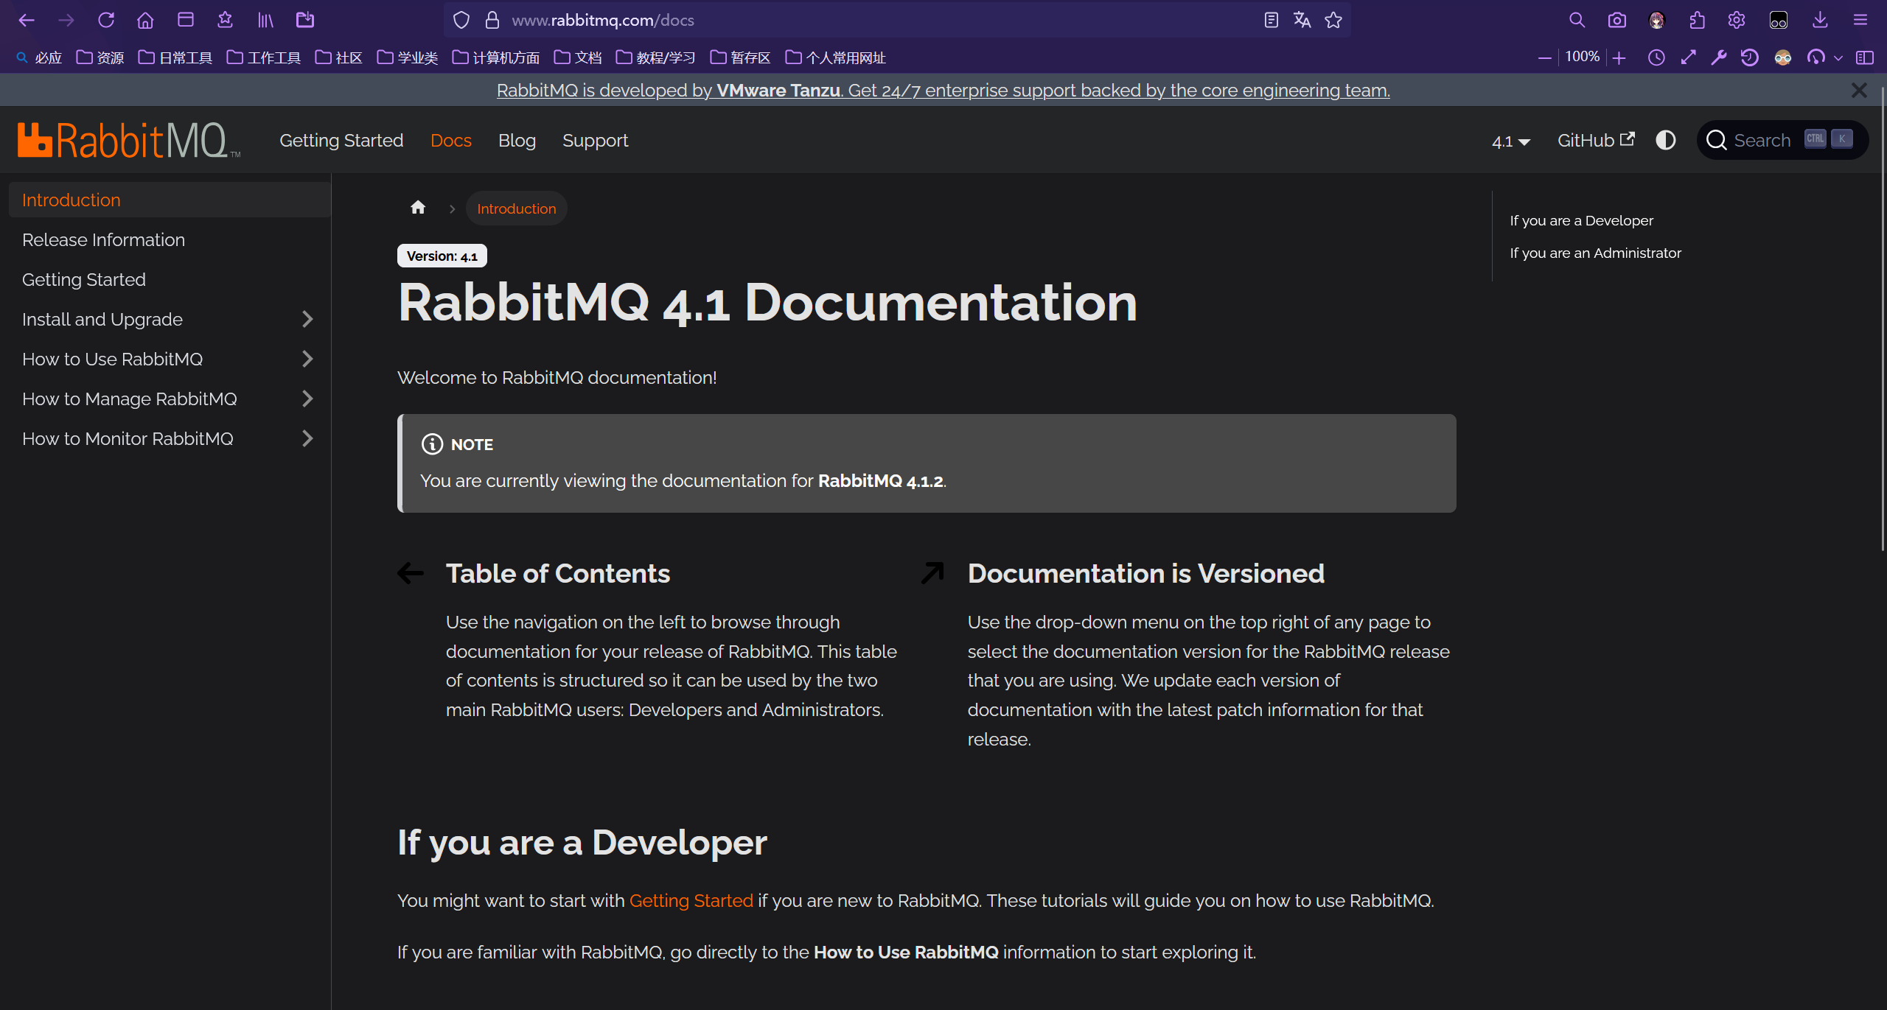Open GitHub external link
The height and width of the screenshot is (1010, 1887).
point(1595,140)
